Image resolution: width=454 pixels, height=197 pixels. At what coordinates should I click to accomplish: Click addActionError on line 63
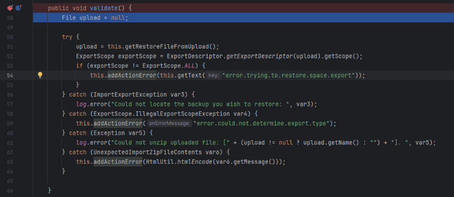[x=117, y=162]
